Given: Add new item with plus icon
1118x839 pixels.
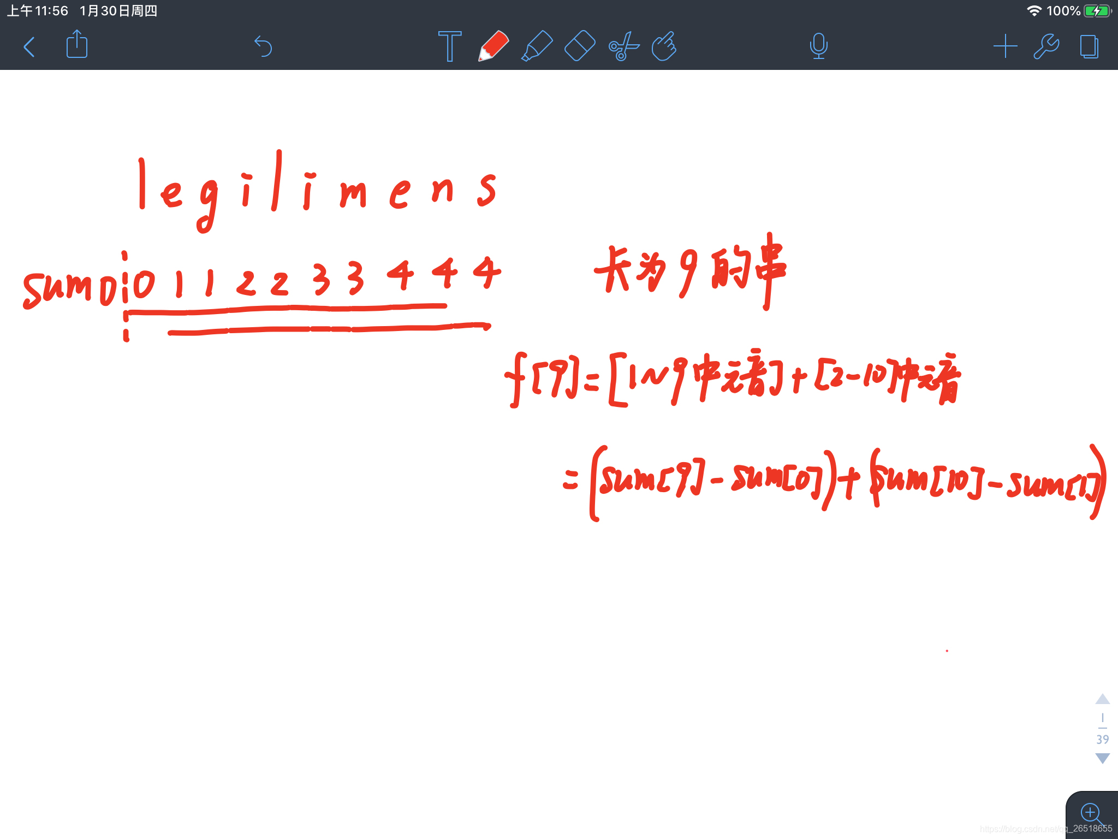Looking at the screenshot, I should click(x=1005, y=46).
